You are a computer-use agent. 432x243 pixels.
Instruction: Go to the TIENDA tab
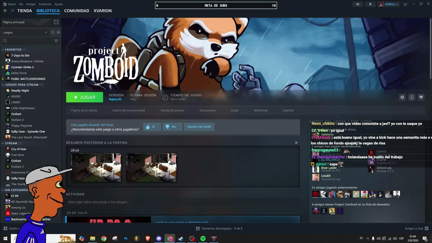point(25,11)
